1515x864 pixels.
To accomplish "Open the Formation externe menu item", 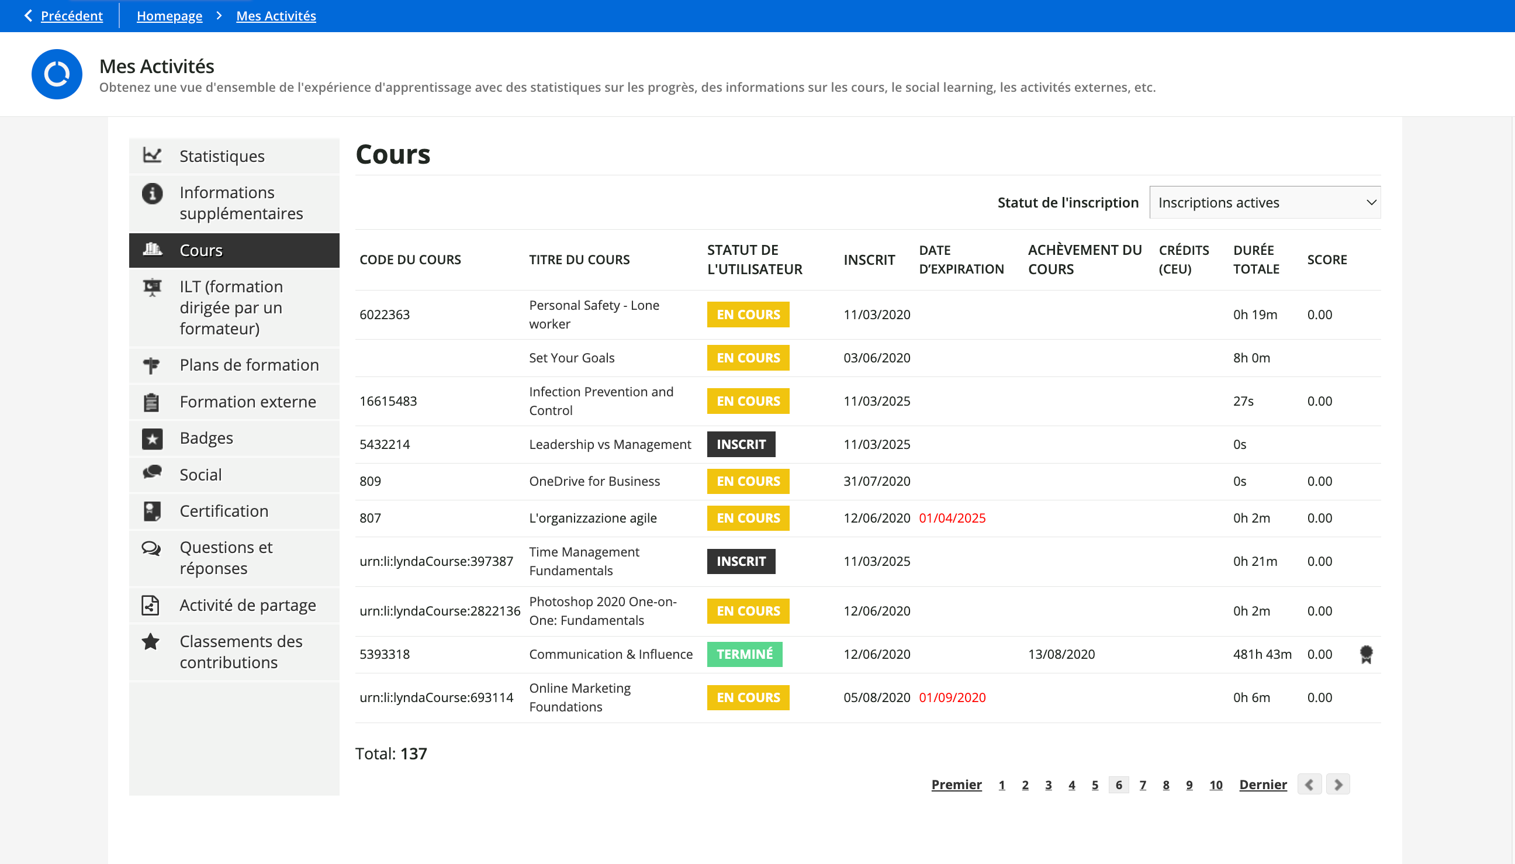I will pos(247,402).
